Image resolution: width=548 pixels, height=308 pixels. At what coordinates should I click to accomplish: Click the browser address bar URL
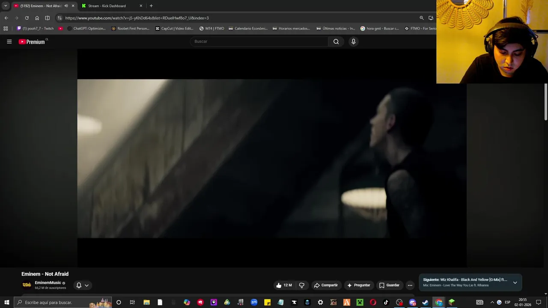click(x=137, y=18)
